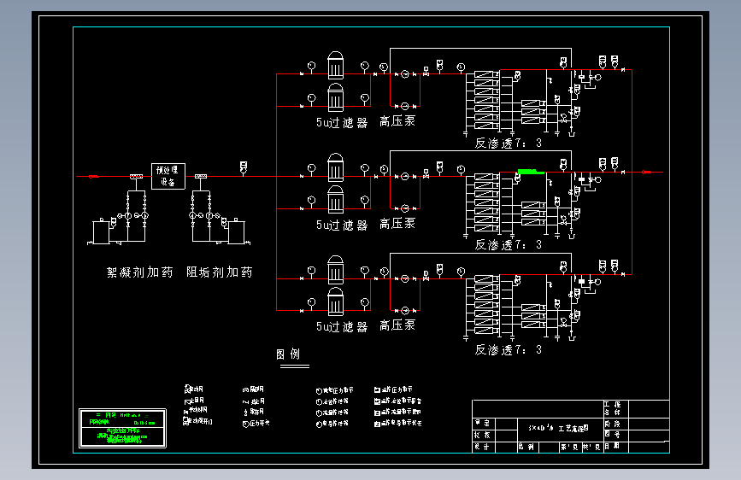This screenshot has width=741, height=480.
Task: Select the middle row 反渗透7:3 label
Action: (x=508, y=245)
